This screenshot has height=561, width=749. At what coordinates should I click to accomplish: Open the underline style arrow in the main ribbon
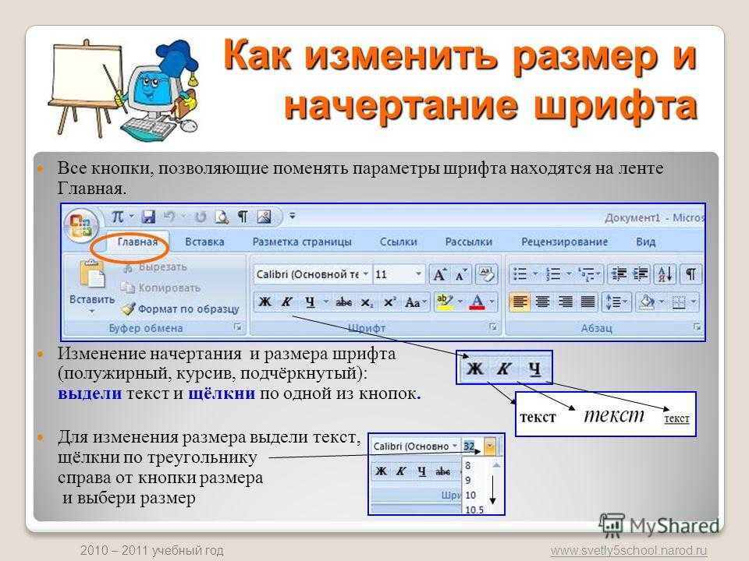[326, 302]
